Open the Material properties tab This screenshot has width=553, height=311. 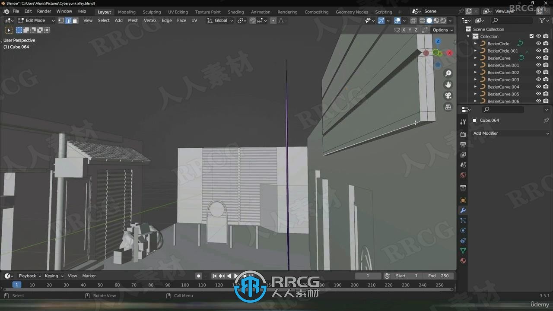pos(463,261)
